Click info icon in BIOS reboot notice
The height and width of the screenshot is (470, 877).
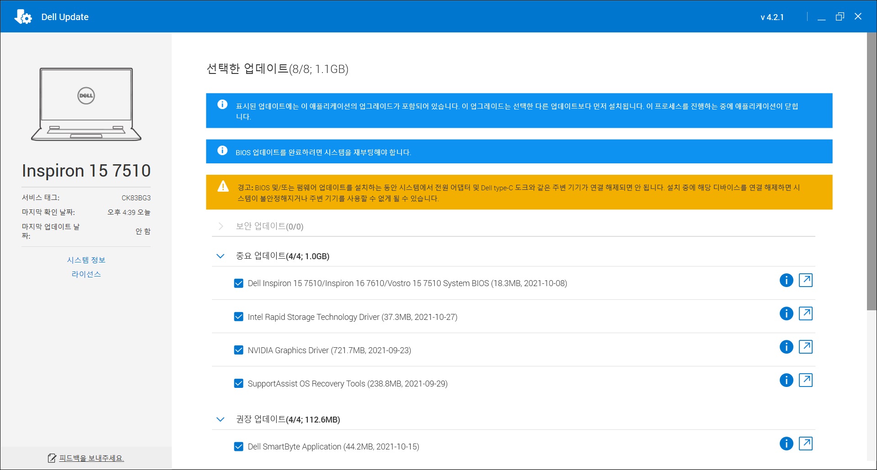point(222,151)
